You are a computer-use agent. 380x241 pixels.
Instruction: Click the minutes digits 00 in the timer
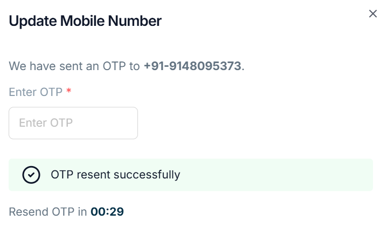point(98,212)
